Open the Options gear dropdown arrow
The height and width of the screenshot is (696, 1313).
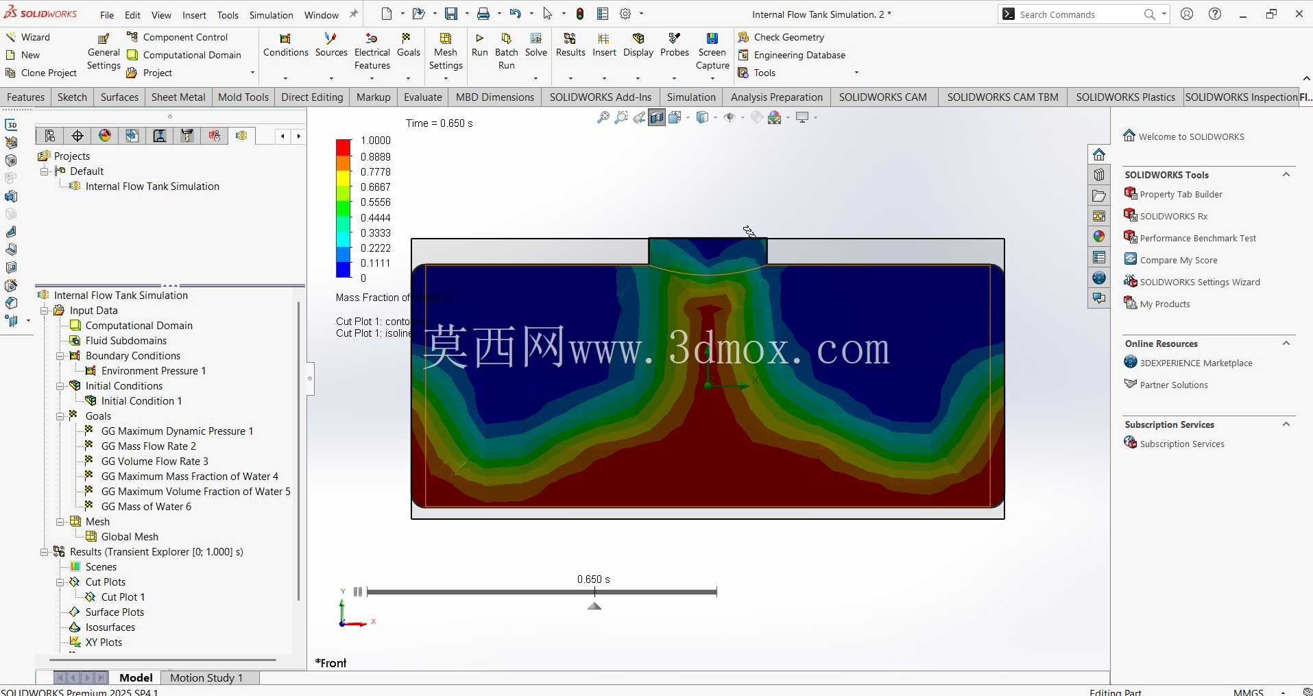click(641, 14)
